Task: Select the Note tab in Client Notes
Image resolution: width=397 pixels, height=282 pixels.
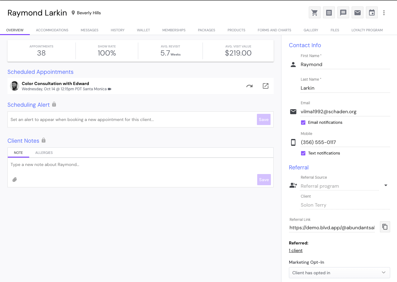Action: point(18,153)
